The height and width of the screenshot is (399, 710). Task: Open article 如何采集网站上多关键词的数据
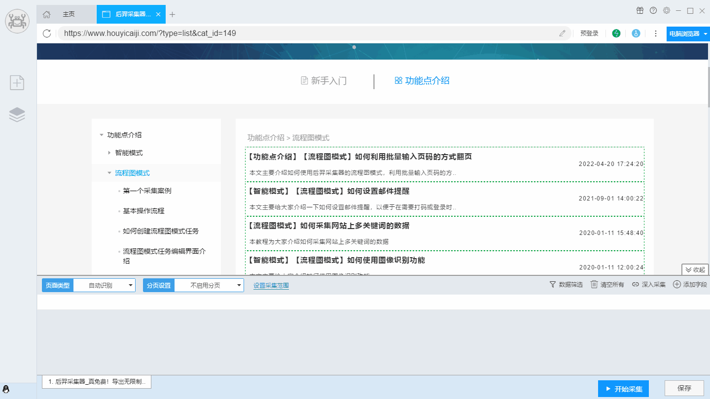coord(328,226)
